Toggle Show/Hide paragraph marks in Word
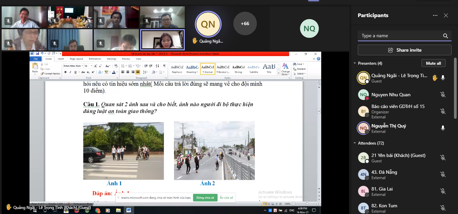458x214 pixels. 164,66
